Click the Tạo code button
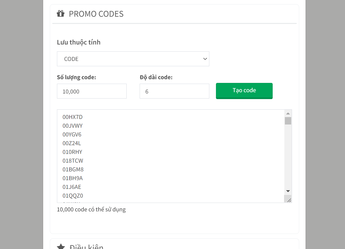This screenshot has width=345, height=249. [x=244, y=91]
